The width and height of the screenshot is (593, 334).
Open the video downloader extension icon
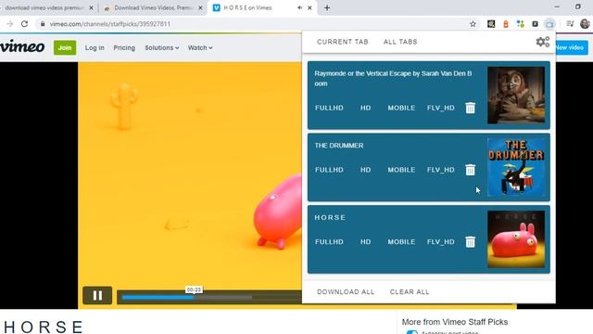[x=549, y=24]
